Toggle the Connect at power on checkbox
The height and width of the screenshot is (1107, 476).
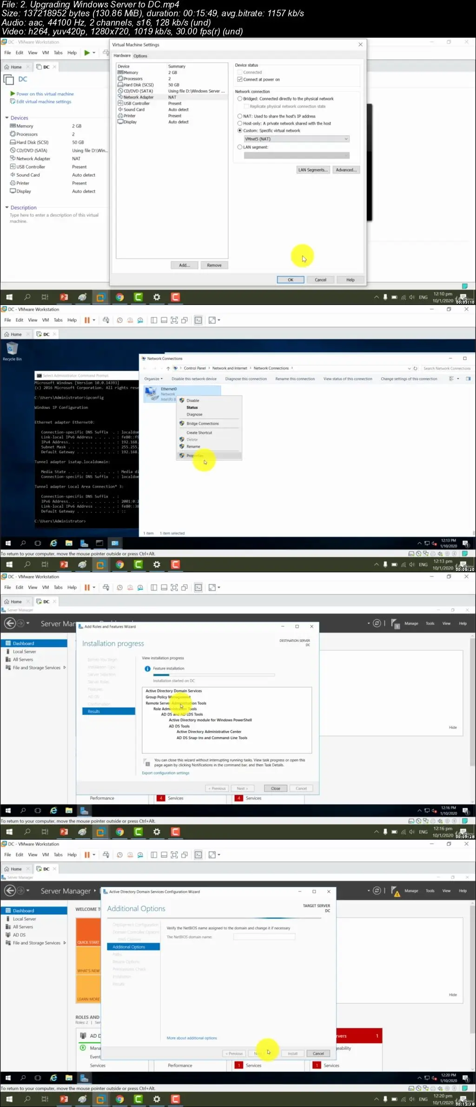(240, 80)
